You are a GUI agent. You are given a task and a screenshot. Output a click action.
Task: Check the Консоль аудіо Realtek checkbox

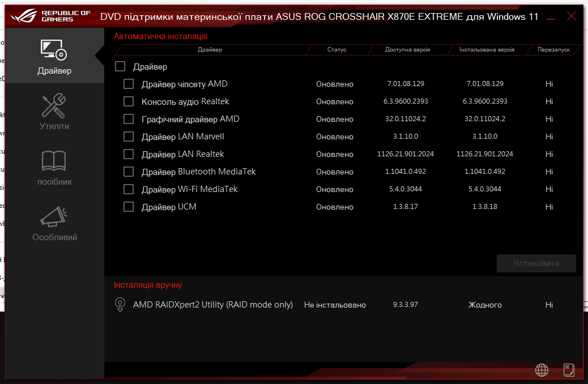[129, 101]
